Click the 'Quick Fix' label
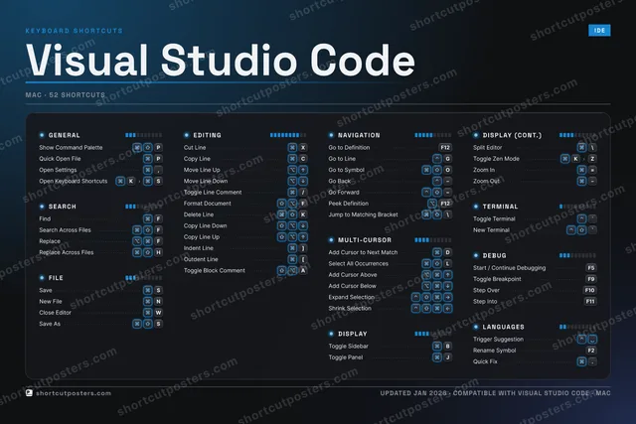 click(x=485, y=361)
